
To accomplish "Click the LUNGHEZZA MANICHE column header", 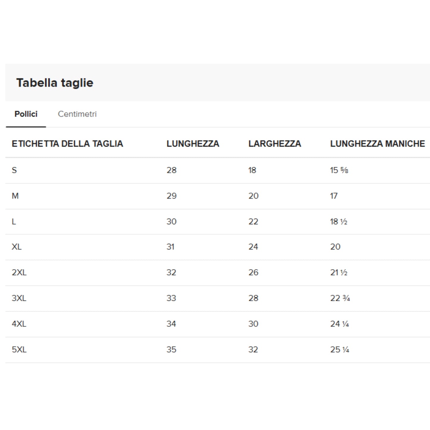I will point(377,144).
